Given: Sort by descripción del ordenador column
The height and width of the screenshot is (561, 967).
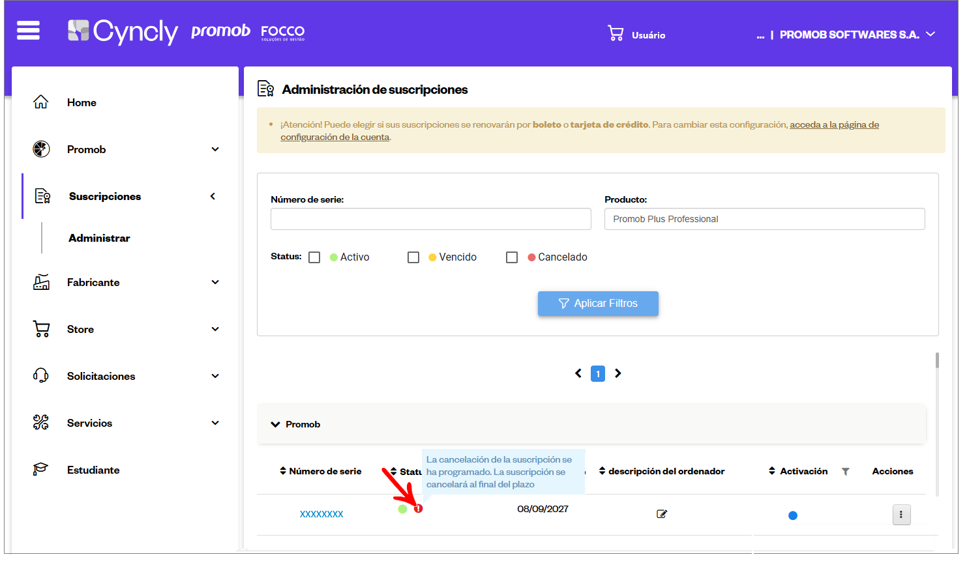Looking at the screenshot, I should [603, 471].
